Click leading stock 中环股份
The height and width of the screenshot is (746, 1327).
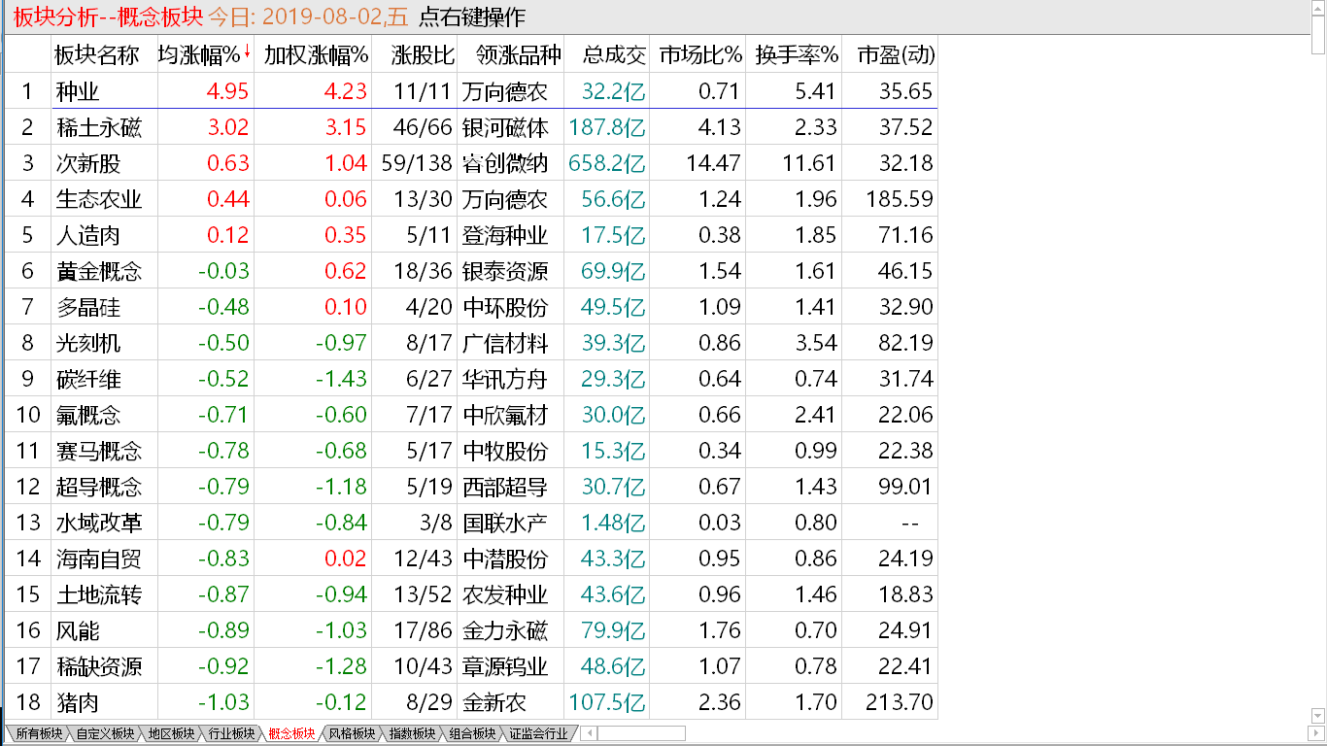(x=505, y=307)
